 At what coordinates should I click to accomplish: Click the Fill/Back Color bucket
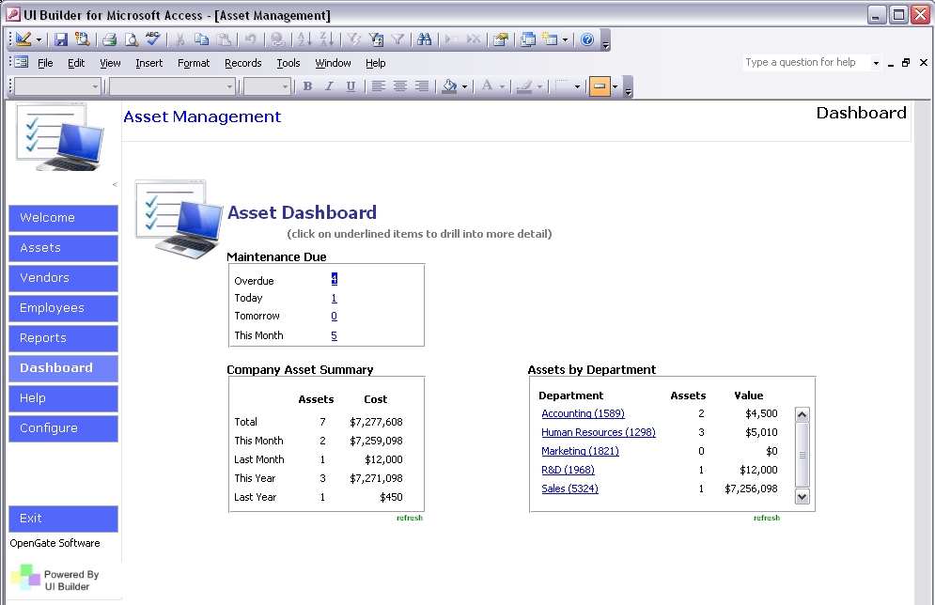tap(449, 86)
